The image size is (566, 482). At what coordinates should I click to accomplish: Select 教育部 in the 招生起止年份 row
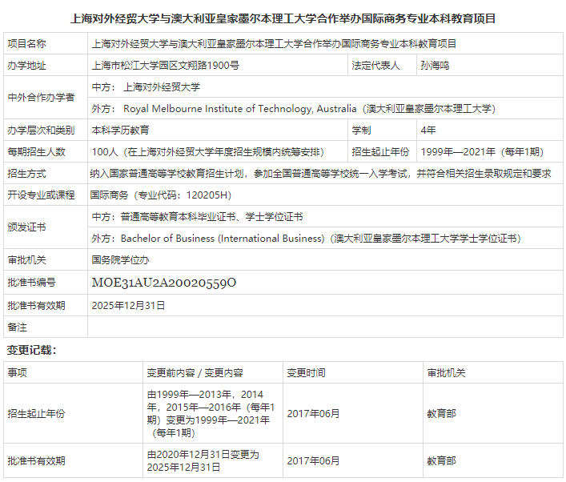coord(441,413)
